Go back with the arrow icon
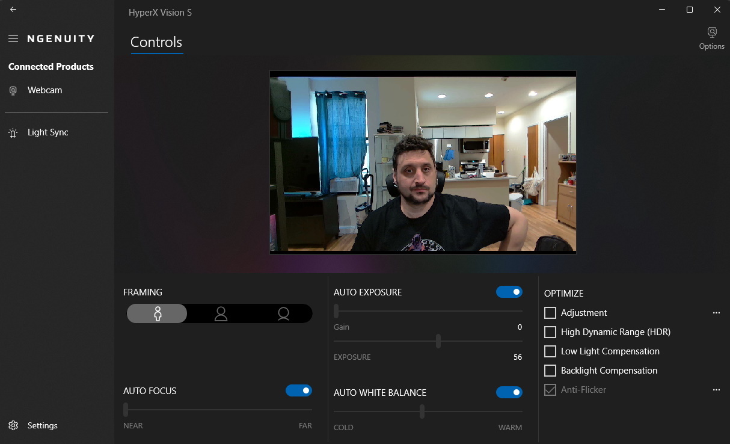Image resolution: width=730 pixels, height=444 pixels. [13, 10]
